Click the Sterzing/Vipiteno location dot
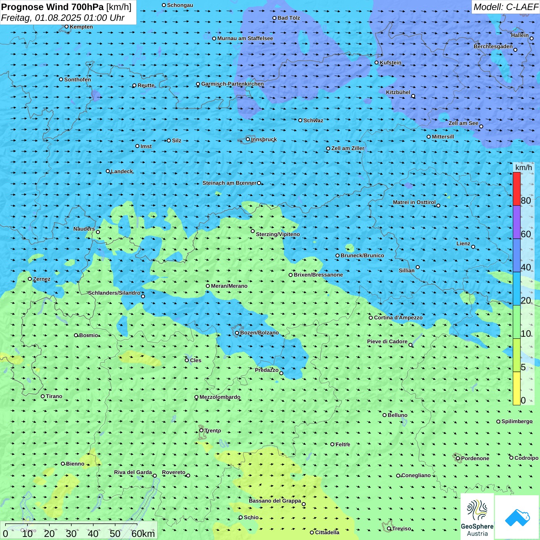This screenshot has height=540, width=540. coord(253,231)
